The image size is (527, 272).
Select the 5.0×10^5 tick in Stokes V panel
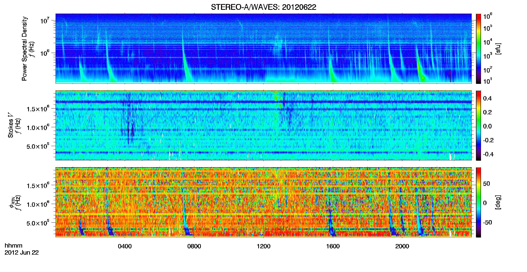coord(38,146)
